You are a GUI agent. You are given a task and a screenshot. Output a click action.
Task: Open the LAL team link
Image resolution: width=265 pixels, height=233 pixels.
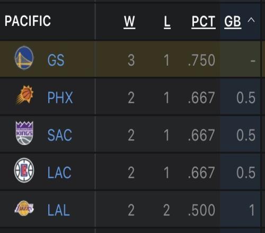(x=58, y=210)
